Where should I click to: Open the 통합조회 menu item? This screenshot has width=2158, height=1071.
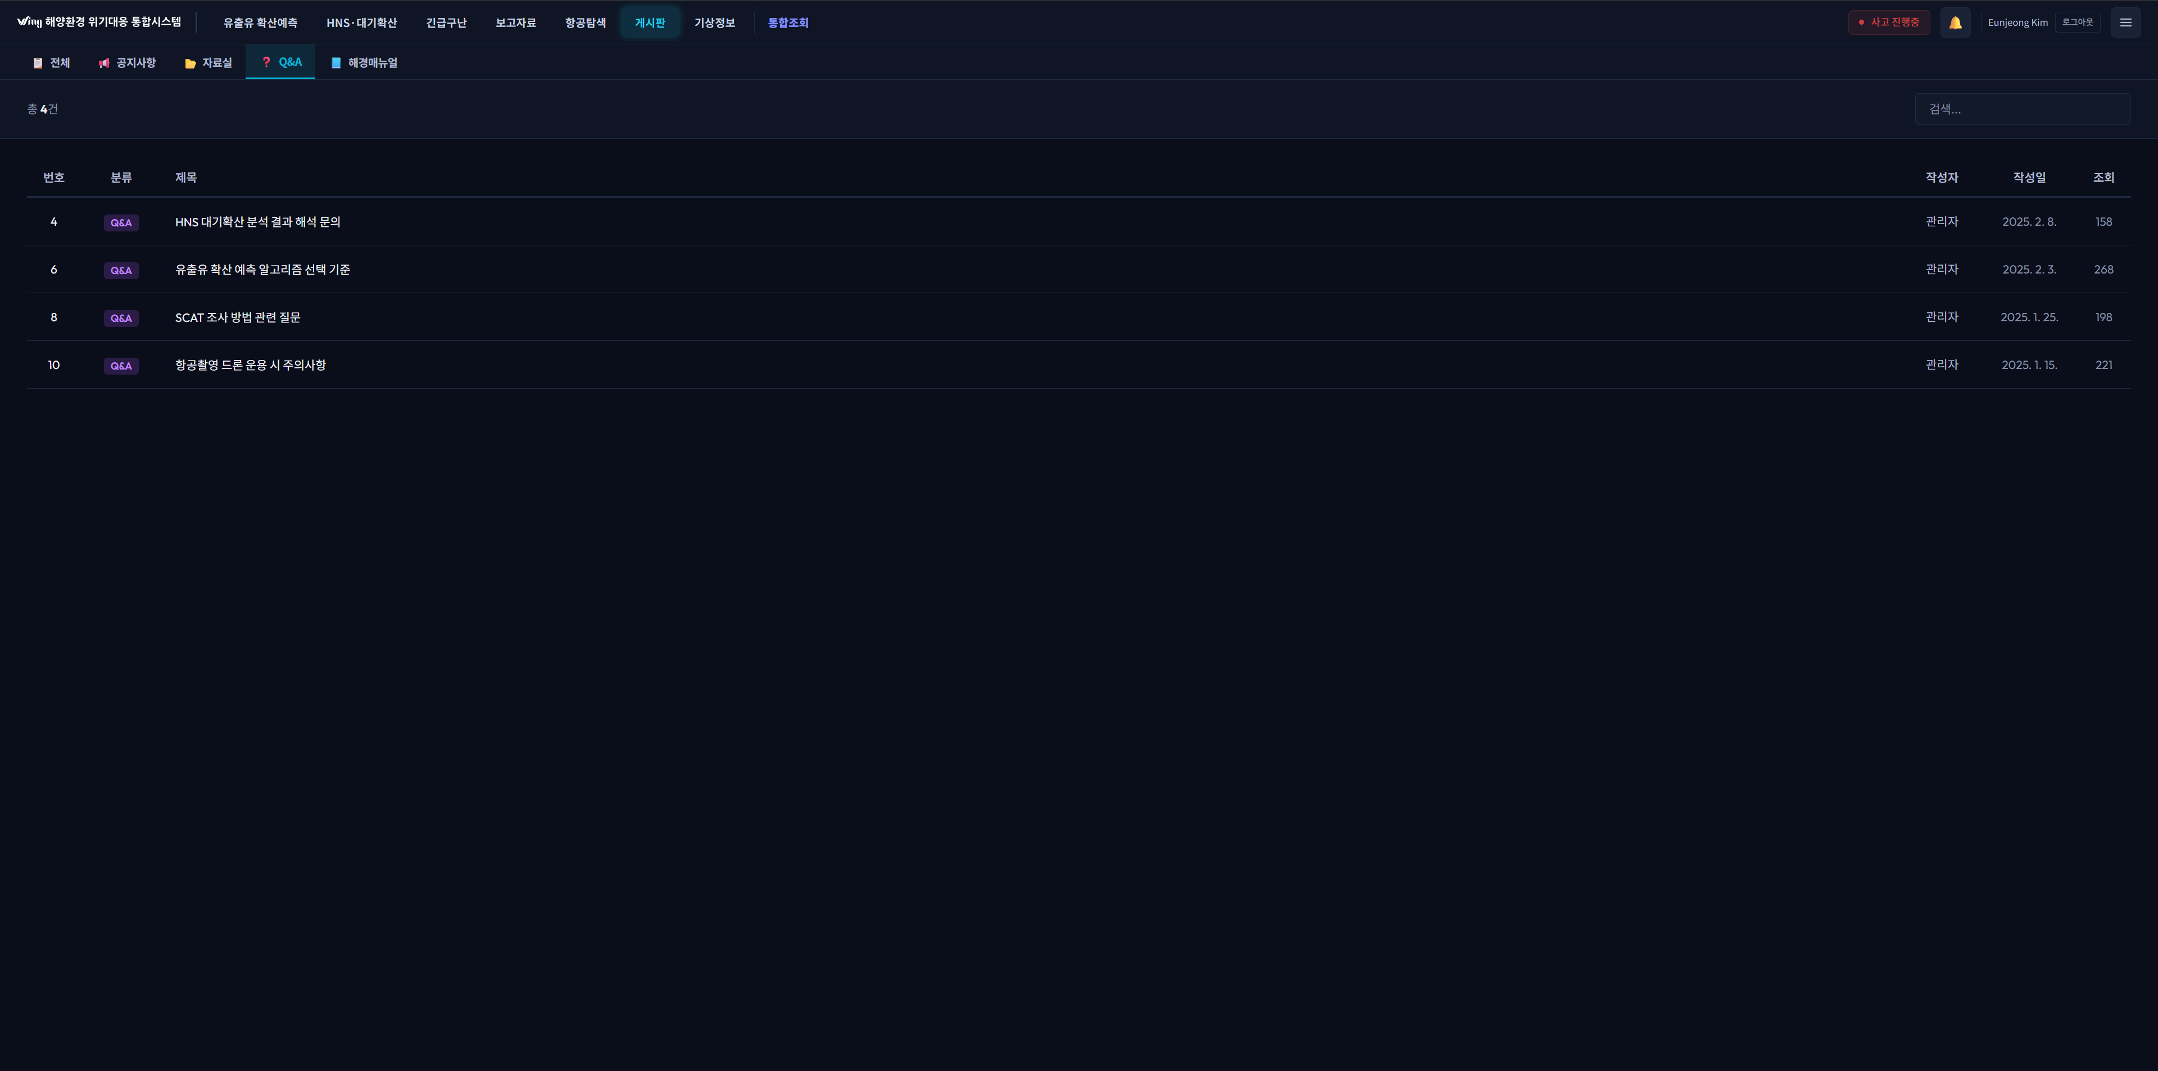coord(787,22)
